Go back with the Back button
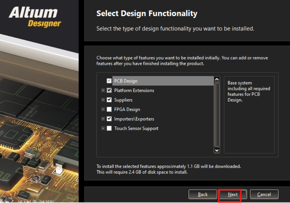Screen dimensions: 290x203 [x=203, y=194]
